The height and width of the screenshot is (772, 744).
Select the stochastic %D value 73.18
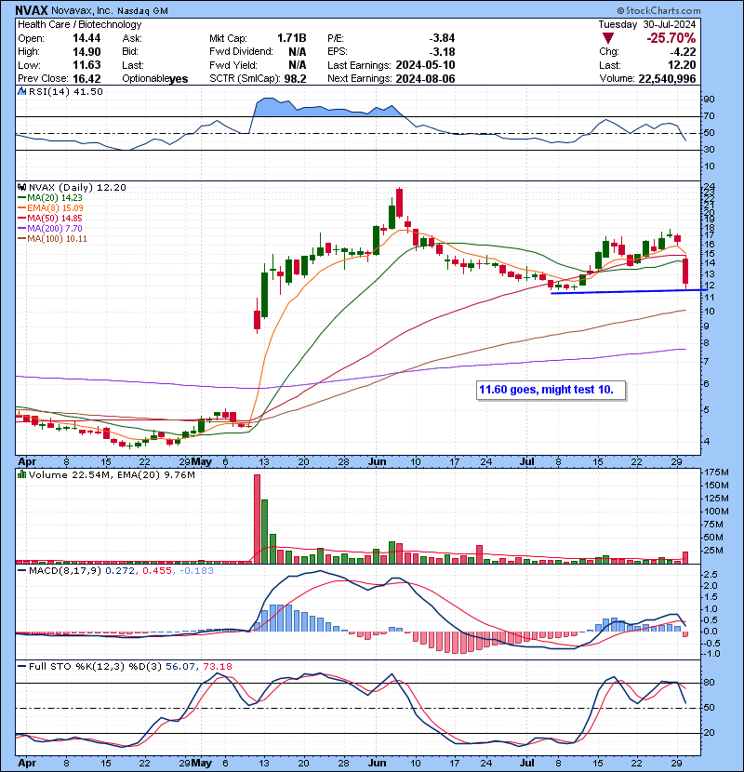(x=217, y=667)
